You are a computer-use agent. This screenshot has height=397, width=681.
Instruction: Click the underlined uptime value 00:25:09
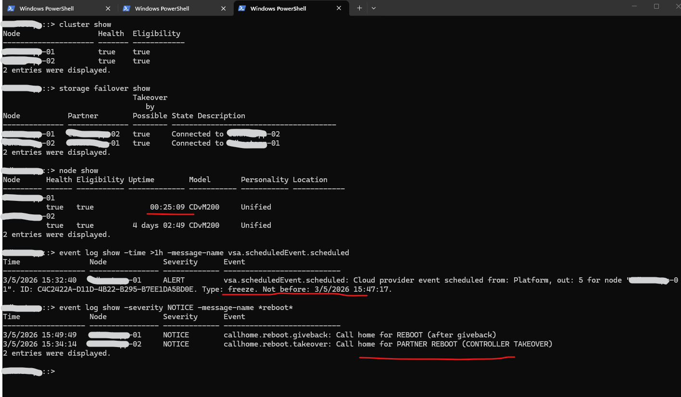click(x=167, y=207)
